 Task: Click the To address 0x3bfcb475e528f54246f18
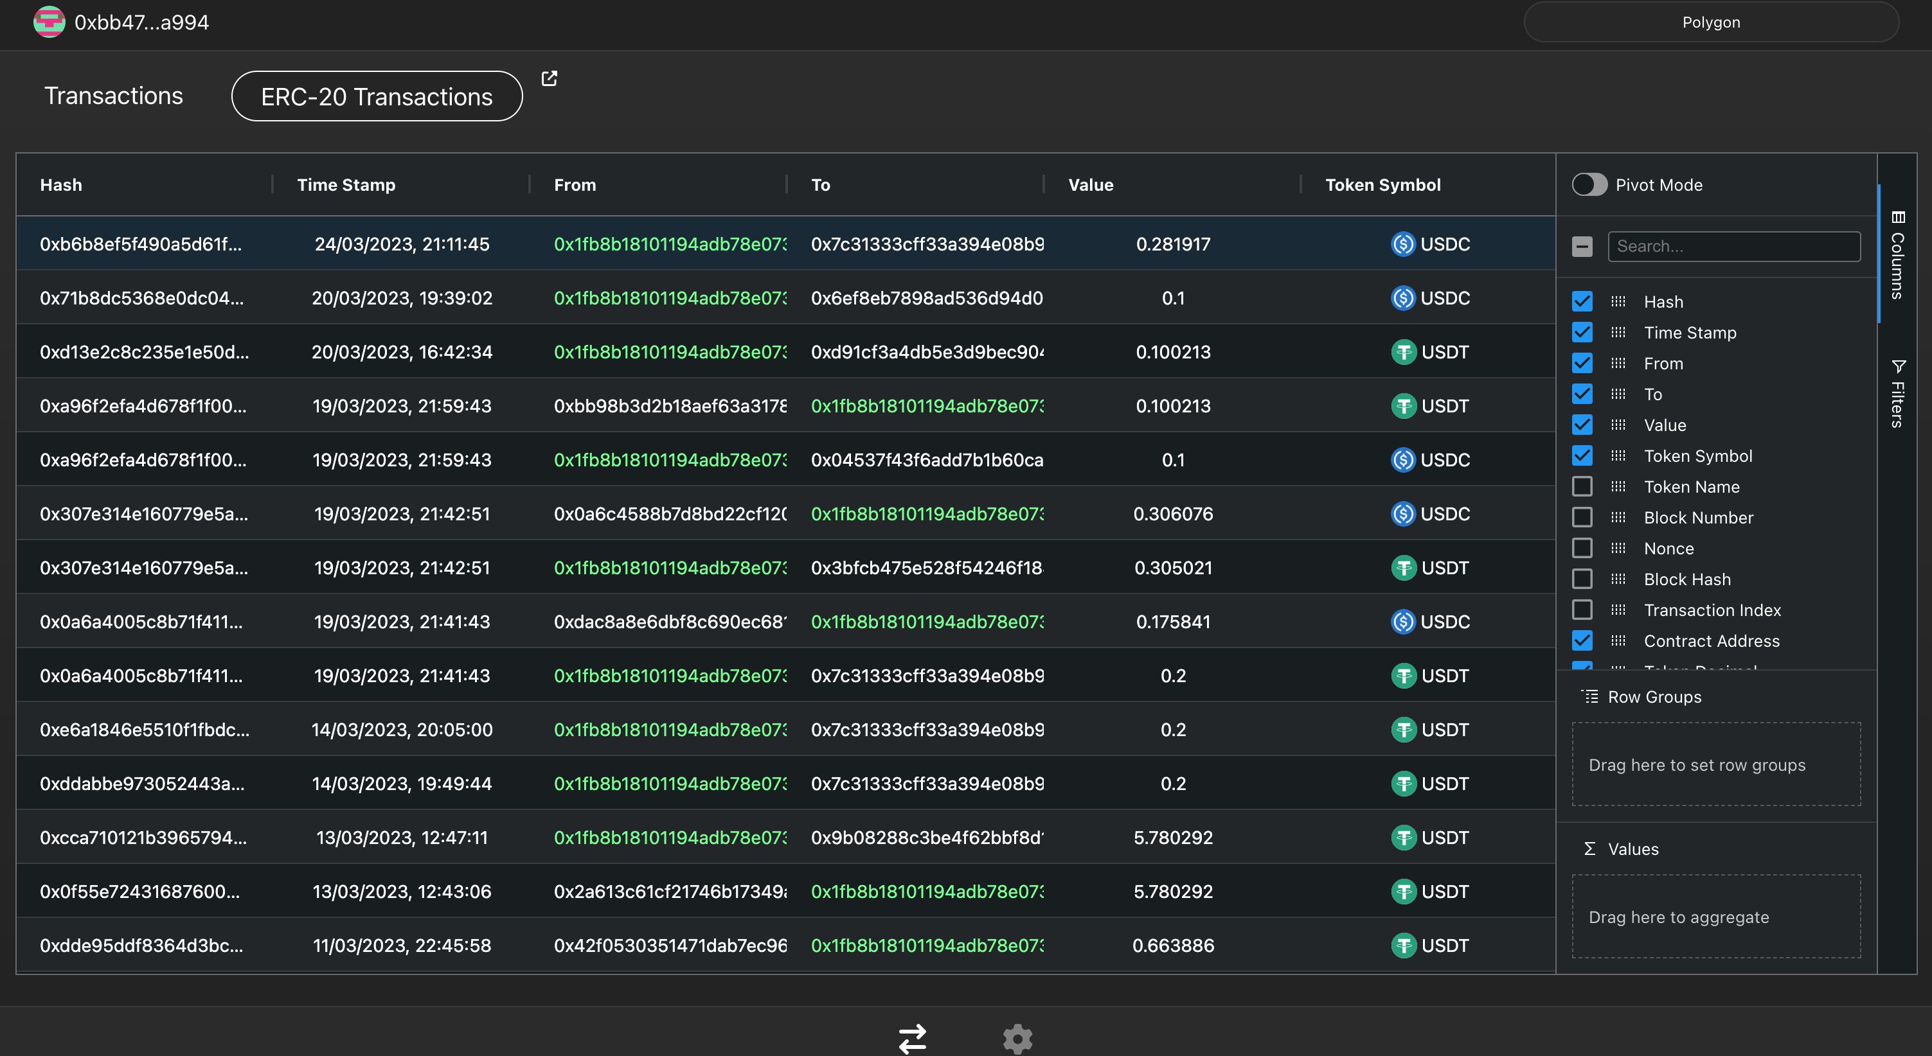[x=927, y=567]
